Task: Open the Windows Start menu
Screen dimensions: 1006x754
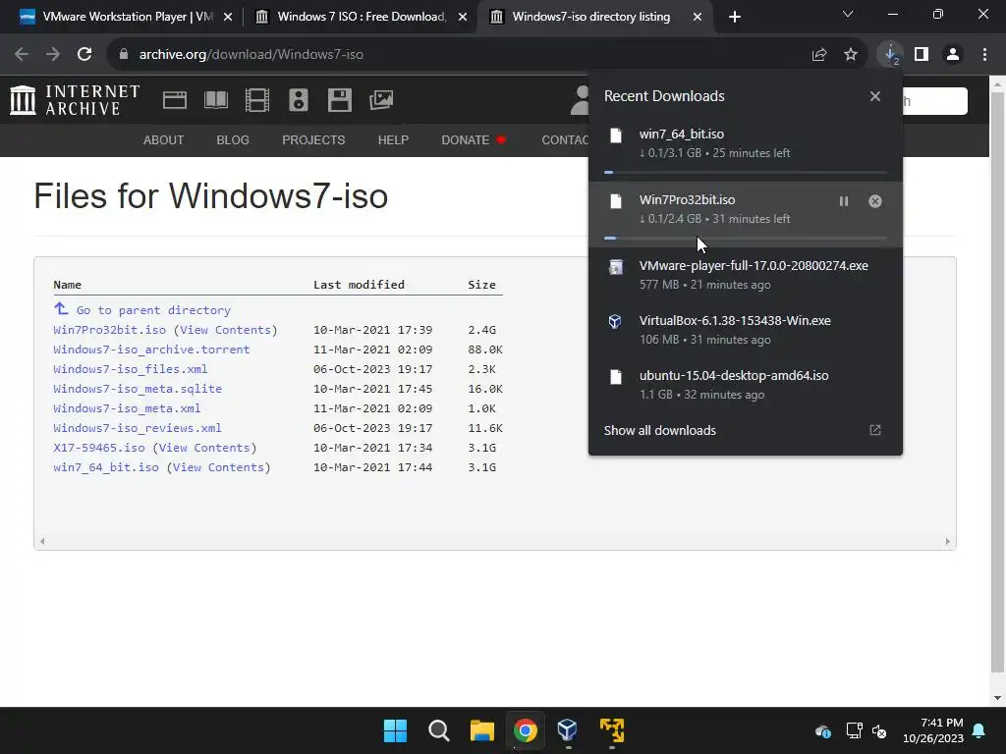Action: pyautogui.click(x=395, y=730)
